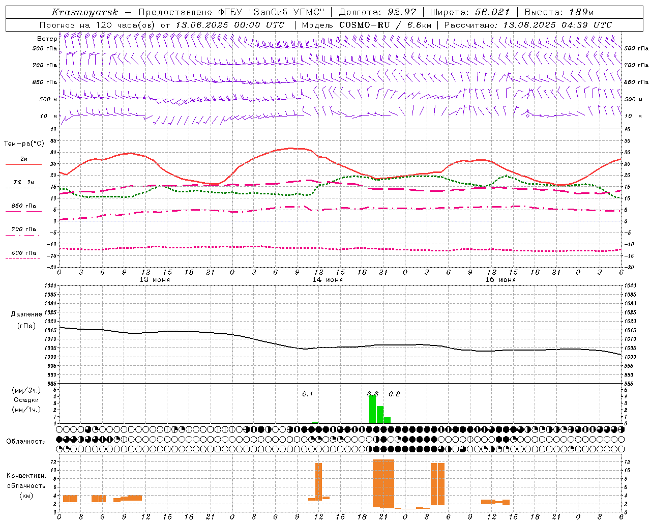Click the 850 гПа temperature legend label

point(24,206)
